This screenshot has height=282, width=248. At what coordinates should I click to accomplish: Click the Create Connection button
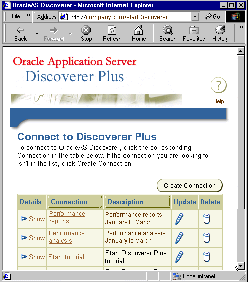coord(190,185)
